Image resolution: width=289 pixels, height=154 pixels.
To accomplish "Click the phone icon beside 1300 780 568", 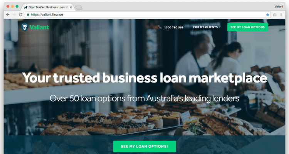I will pyautogui.click(x=160, y=27).
